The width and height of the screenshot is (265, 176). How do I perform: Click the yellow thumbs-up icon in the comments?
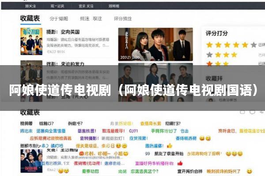point(170,146)
